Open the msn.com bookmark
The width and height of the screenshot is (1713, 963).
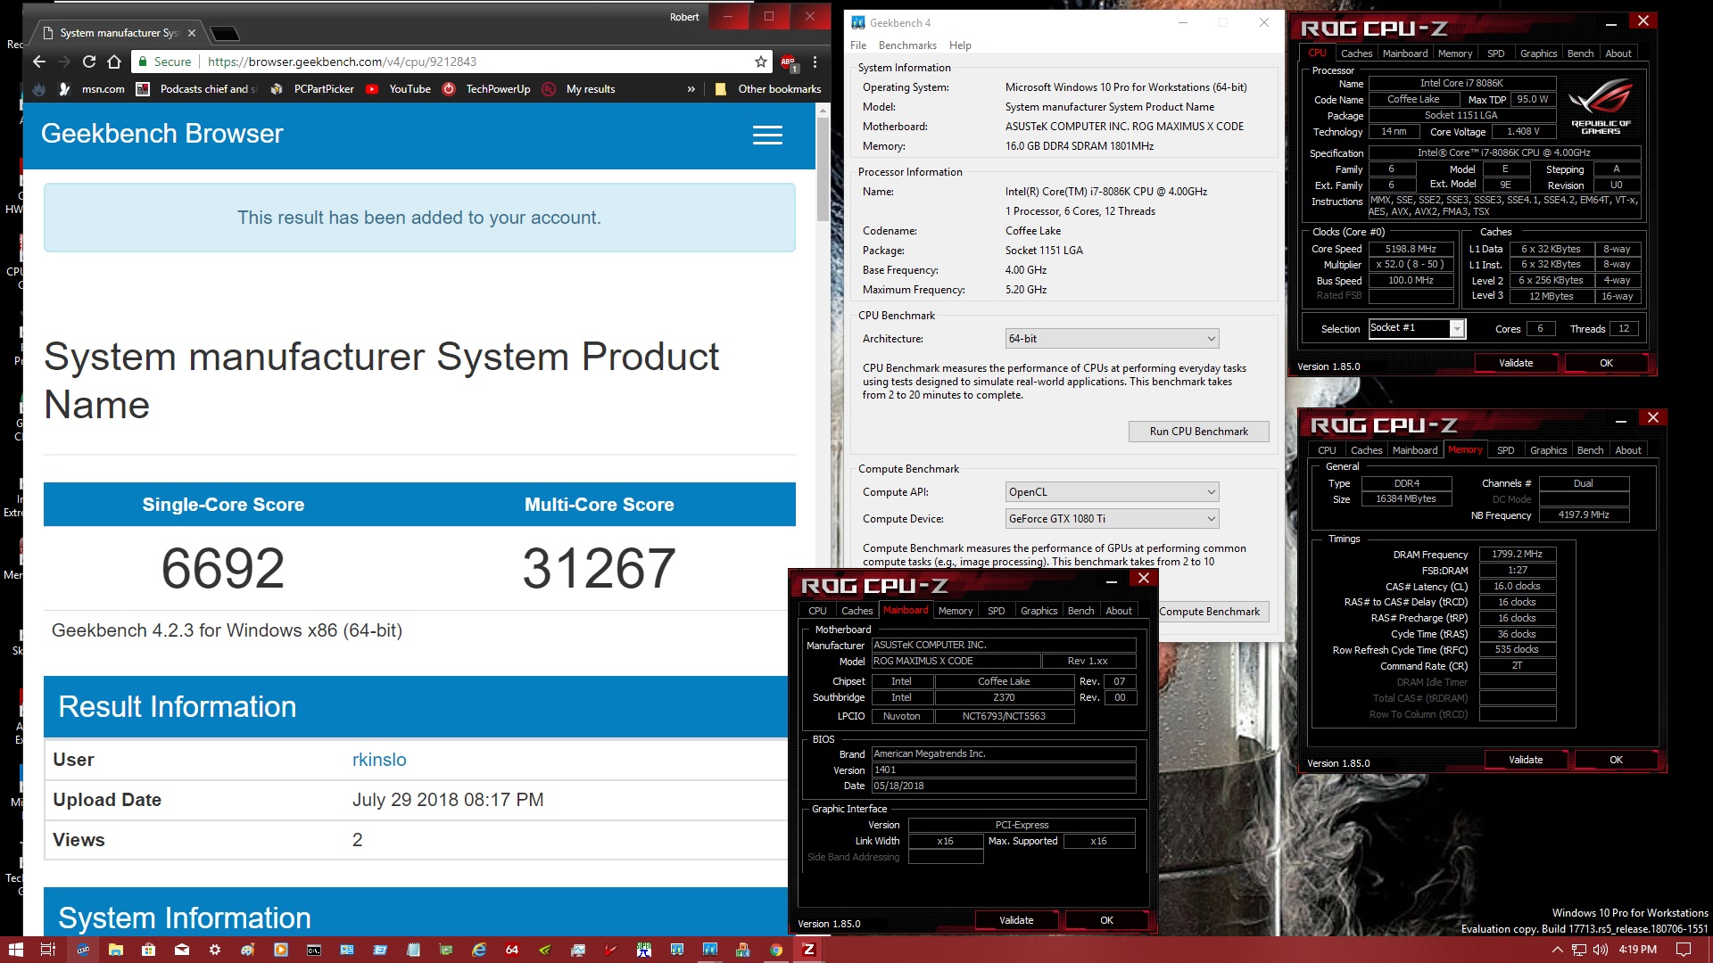click(93, 89)
